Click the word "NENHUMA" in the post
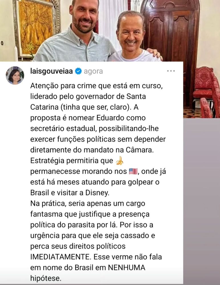The image size is (220, 285). (127, 268)
